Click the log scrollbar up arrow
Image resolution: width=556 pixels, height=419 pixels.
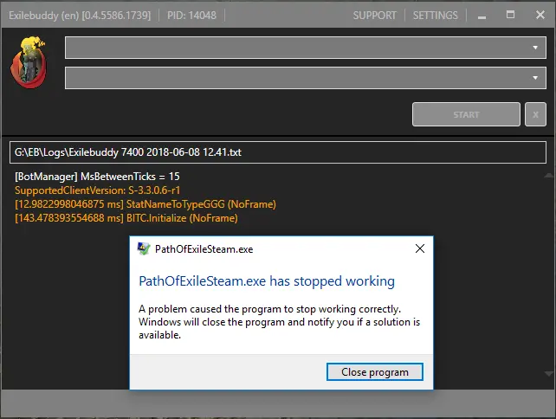[x=548, y=175]
